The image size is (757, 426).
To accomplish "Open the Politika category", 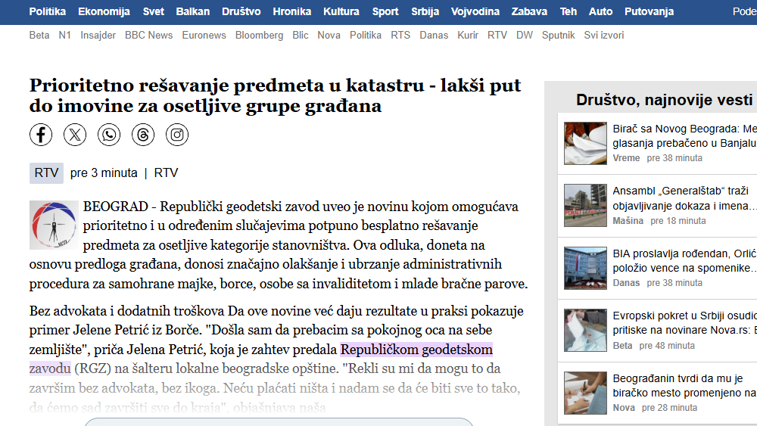I will point(47,11).
